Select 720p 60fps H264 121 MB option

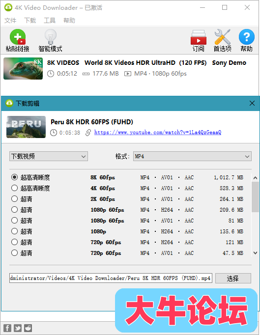[14, 242]
